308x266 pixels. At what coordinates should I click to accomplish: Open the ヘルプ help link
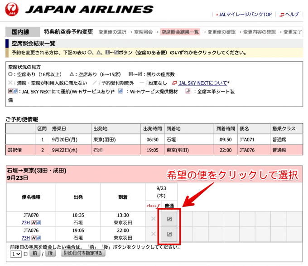click(x=292, y=15)
